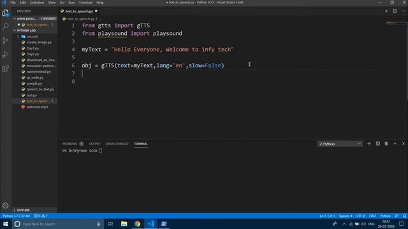Open qr_code.py in explorer
This screenshot has height=229, width=408.
pyautogui.click(x=35, y=78)
